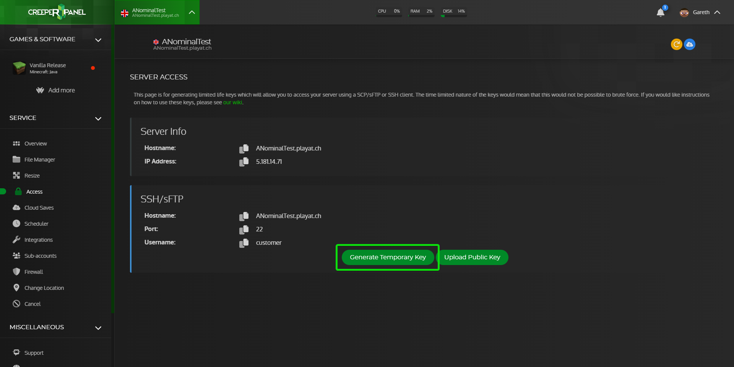Click Upload Public Key button
The width and height of the screenshot is (734, 367).
pyautogui.click(x=472, y=257)
